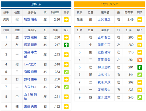
Task: Click 防御率 header in 日本ハム pitcher table
Action: point(55,12)
